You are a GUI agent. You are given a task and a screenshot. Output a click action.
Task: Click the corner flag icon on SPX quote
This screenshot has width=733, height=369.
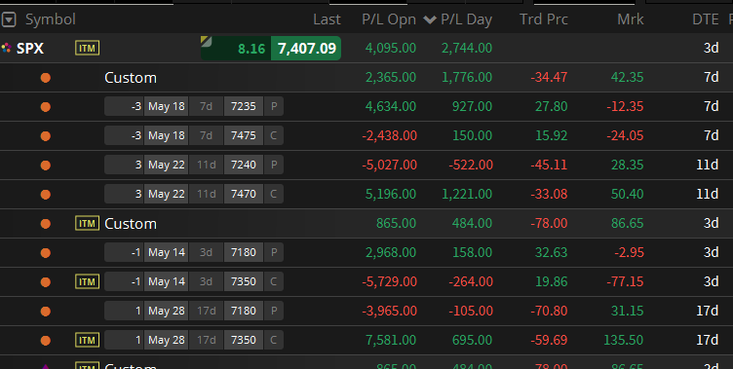tap(207, 42)
